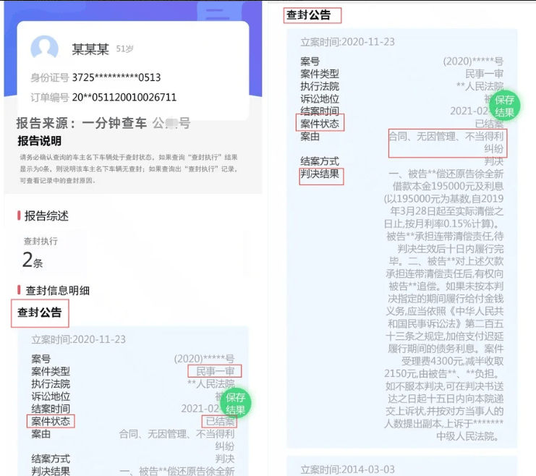
Task: Tap the 报告综述 section header
Action: click(46, 216)
